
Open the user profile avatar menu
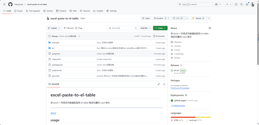pyautogui.click(x=253, y=5)
